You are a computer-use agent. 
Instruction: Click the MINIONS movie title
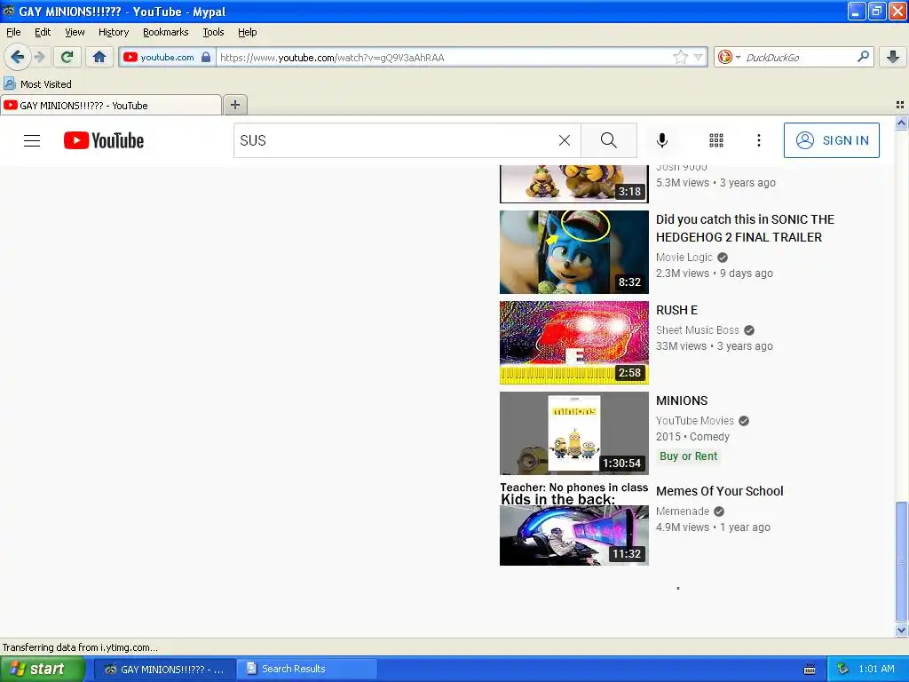[x=682, y=400]
